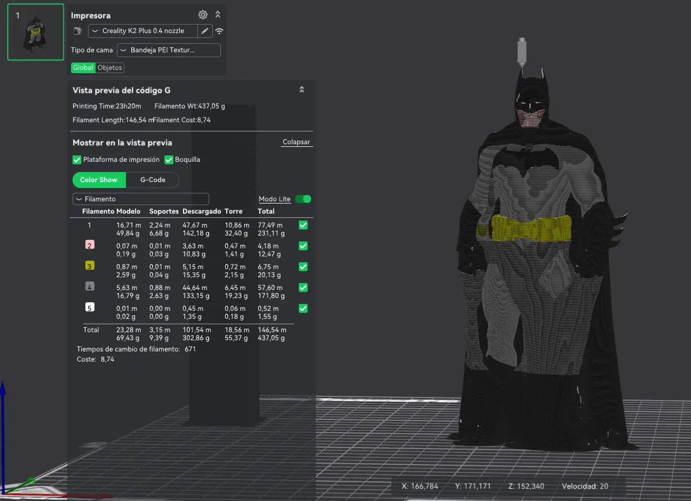Click the Modelo column header

point(129,212)
